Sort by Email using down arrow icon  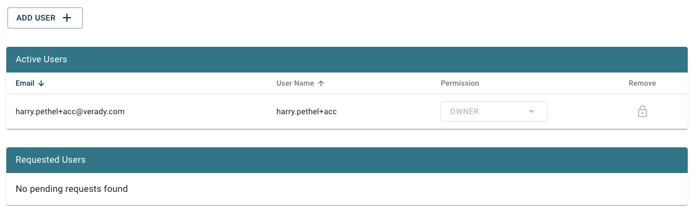[41, 83]
